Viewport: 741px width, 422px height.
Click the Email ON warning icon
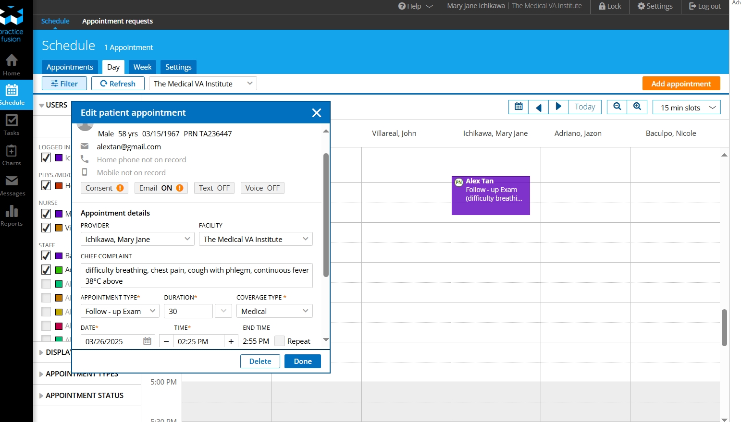coord(180,188)
